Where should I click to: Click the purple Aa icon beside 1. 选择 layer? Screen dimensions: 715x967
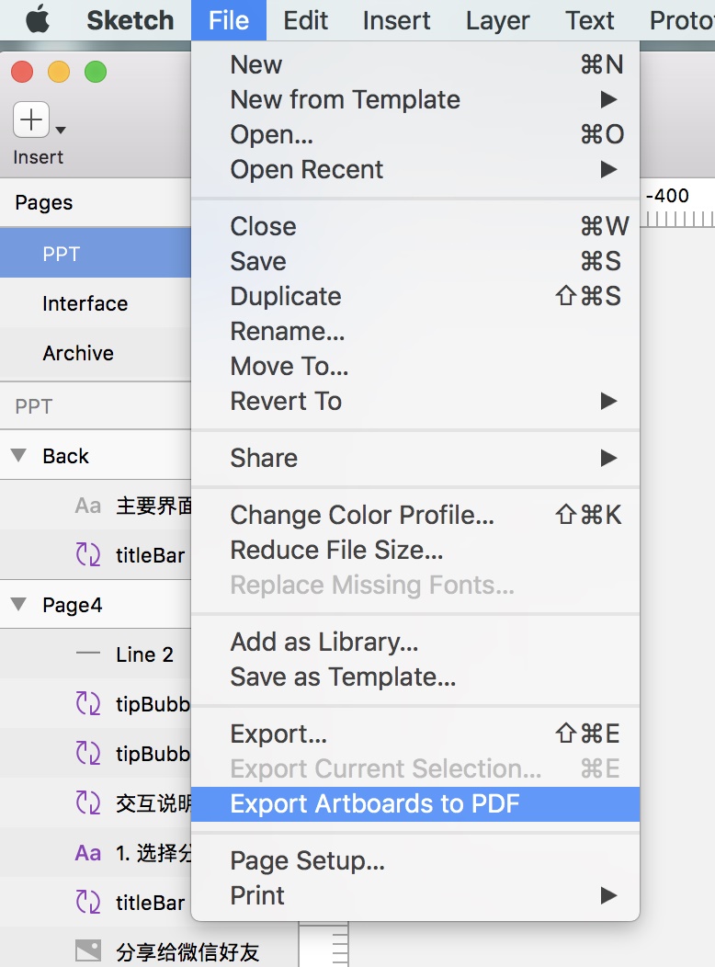coord(88,853)
